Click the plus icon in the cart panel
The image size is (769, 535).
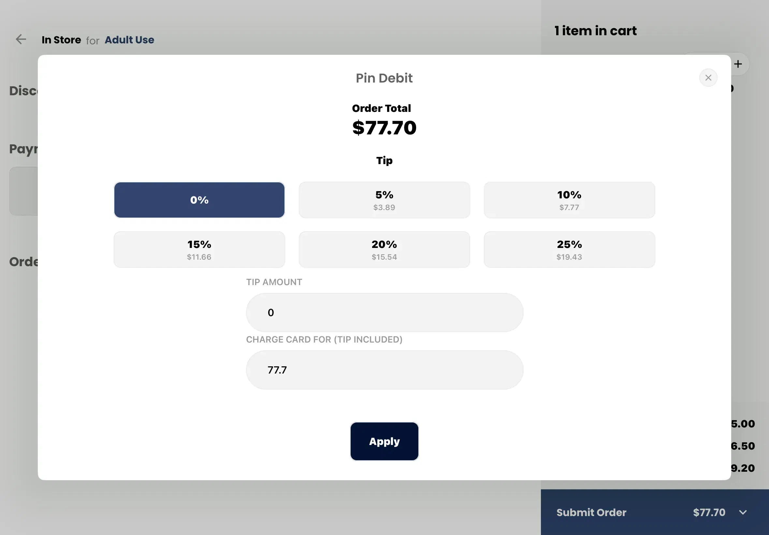(738, 64)
